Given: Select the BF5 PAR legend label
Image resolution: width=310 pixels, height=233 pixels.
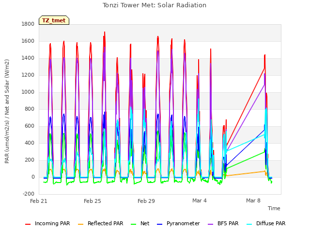Looking at the screenshot, I should pyautogui.click(x=228, y=223).
